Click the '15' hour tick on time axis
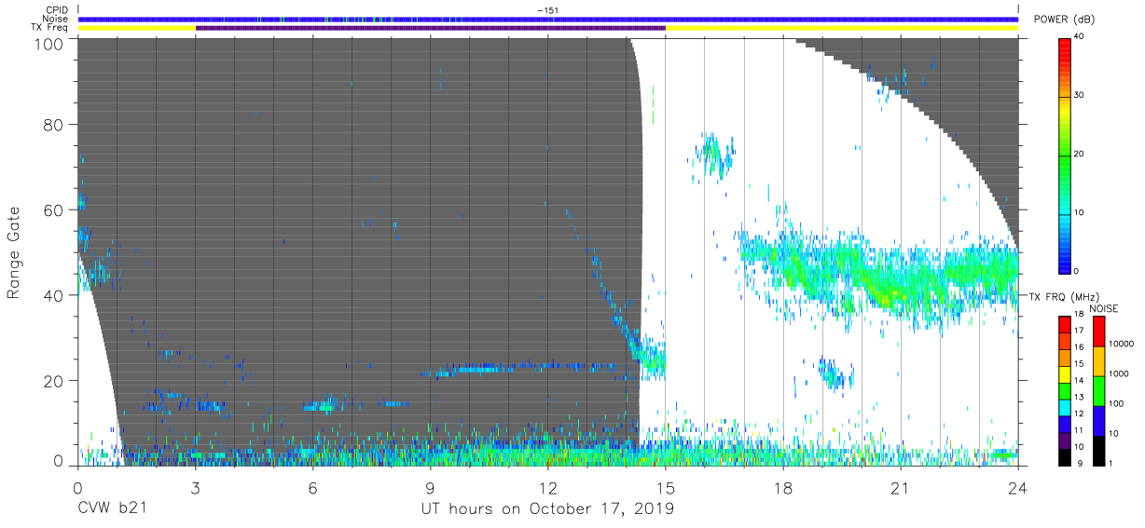 (666, 486)
